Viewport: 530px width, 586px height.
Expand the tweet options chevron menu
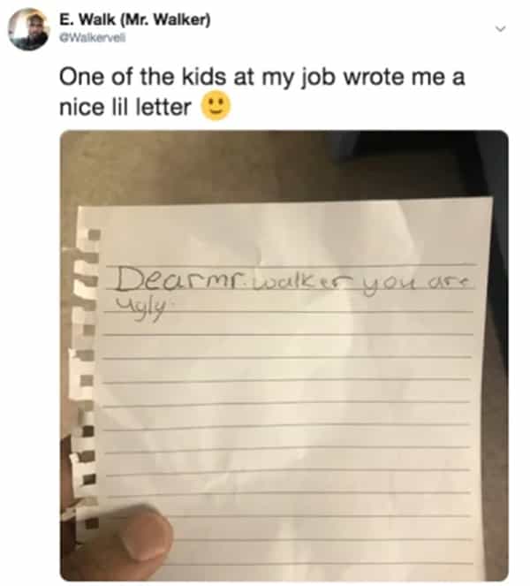click(501, 29)
